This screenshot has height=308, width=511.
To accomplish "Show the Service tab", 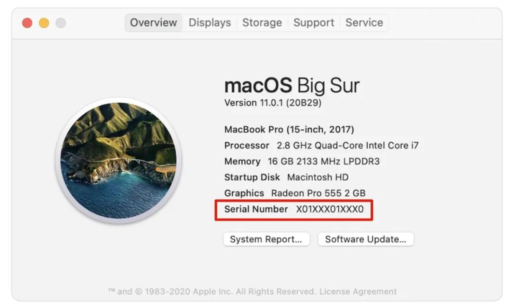I will click(x=364, y=23).
